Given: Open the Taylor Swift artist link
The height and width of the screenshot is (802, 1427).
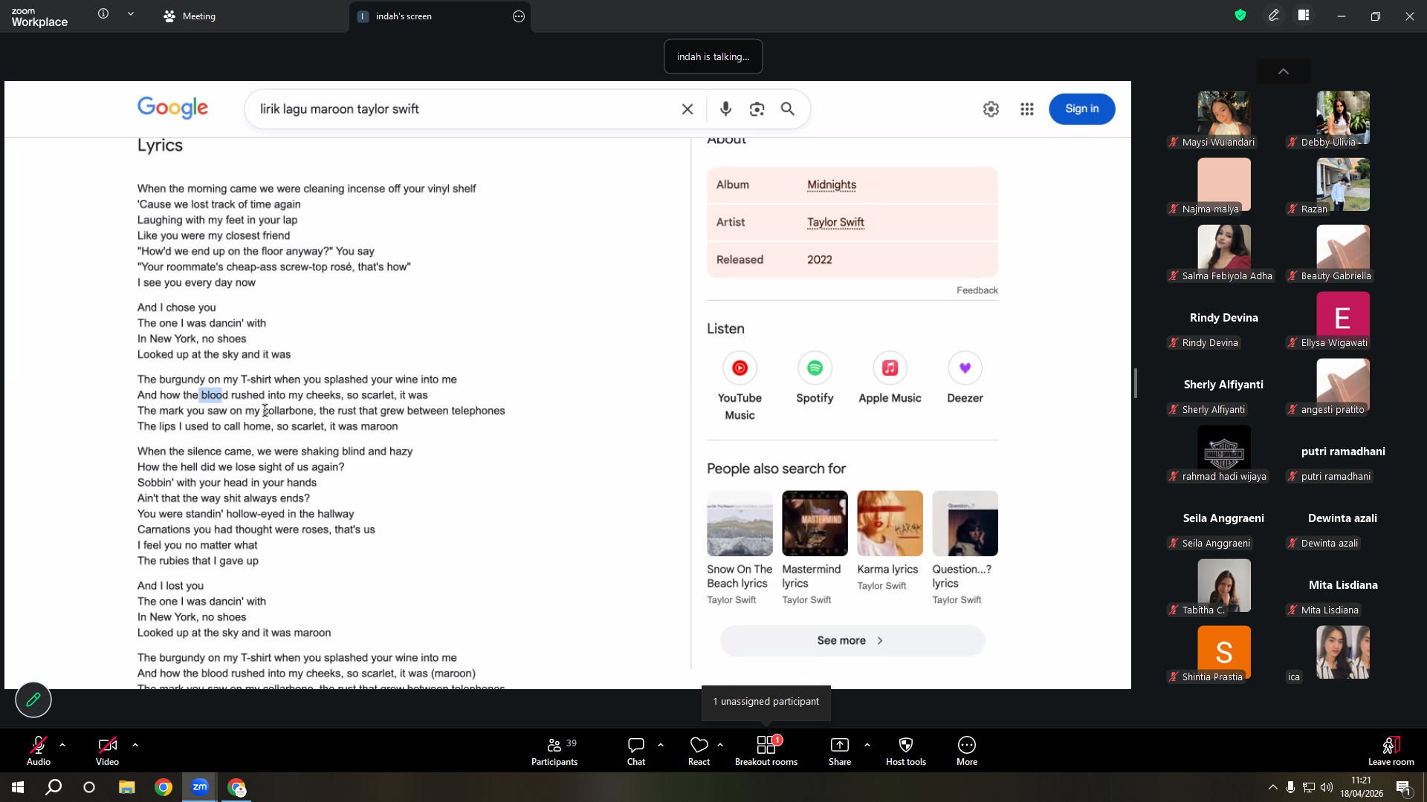Looking at the screenshot, I should pyautogui.click(x=836, y=222).
